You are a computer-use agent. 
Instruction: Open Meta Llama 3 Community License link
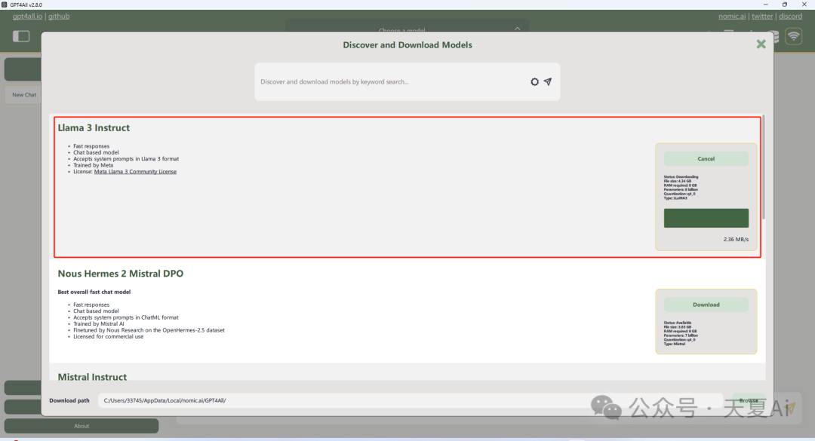point(135,171)
